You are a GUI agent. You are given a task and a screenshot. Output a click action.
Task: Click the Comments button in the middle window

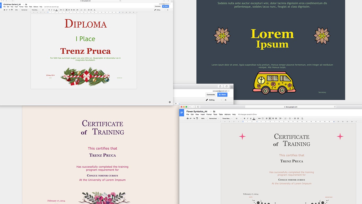(x=211, y=95)
